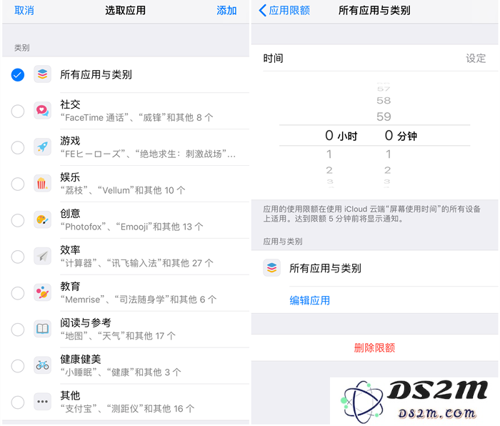Image resolution: width=500 pixels, height=426 pixels.
Task: Pick 1 in the hours wheel
Action: click(x=329, y=154)
